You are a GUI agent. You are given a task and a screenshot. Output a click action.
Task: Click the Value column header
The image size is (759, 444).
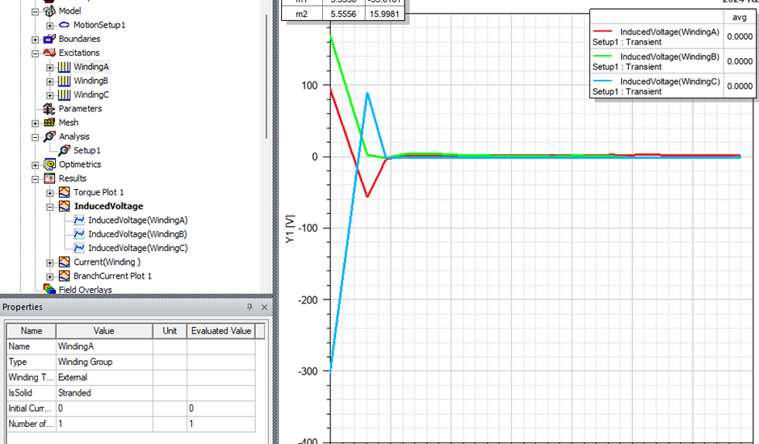[x=103, y=331]
